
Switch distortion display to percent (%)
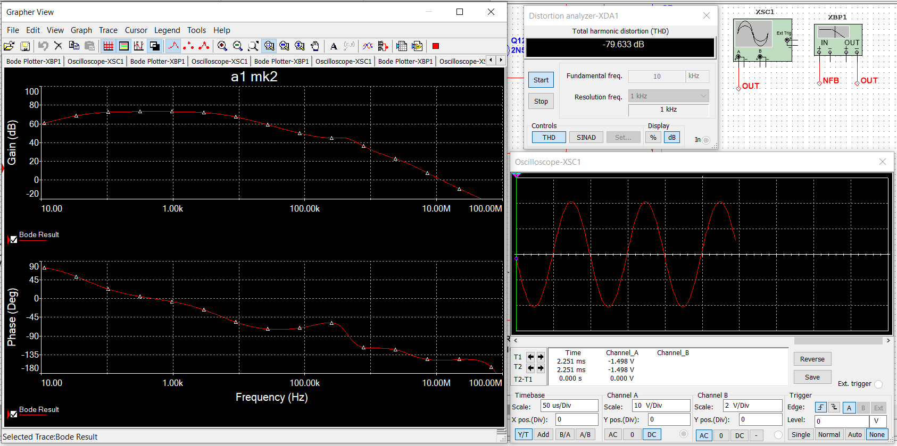(653, 137)
